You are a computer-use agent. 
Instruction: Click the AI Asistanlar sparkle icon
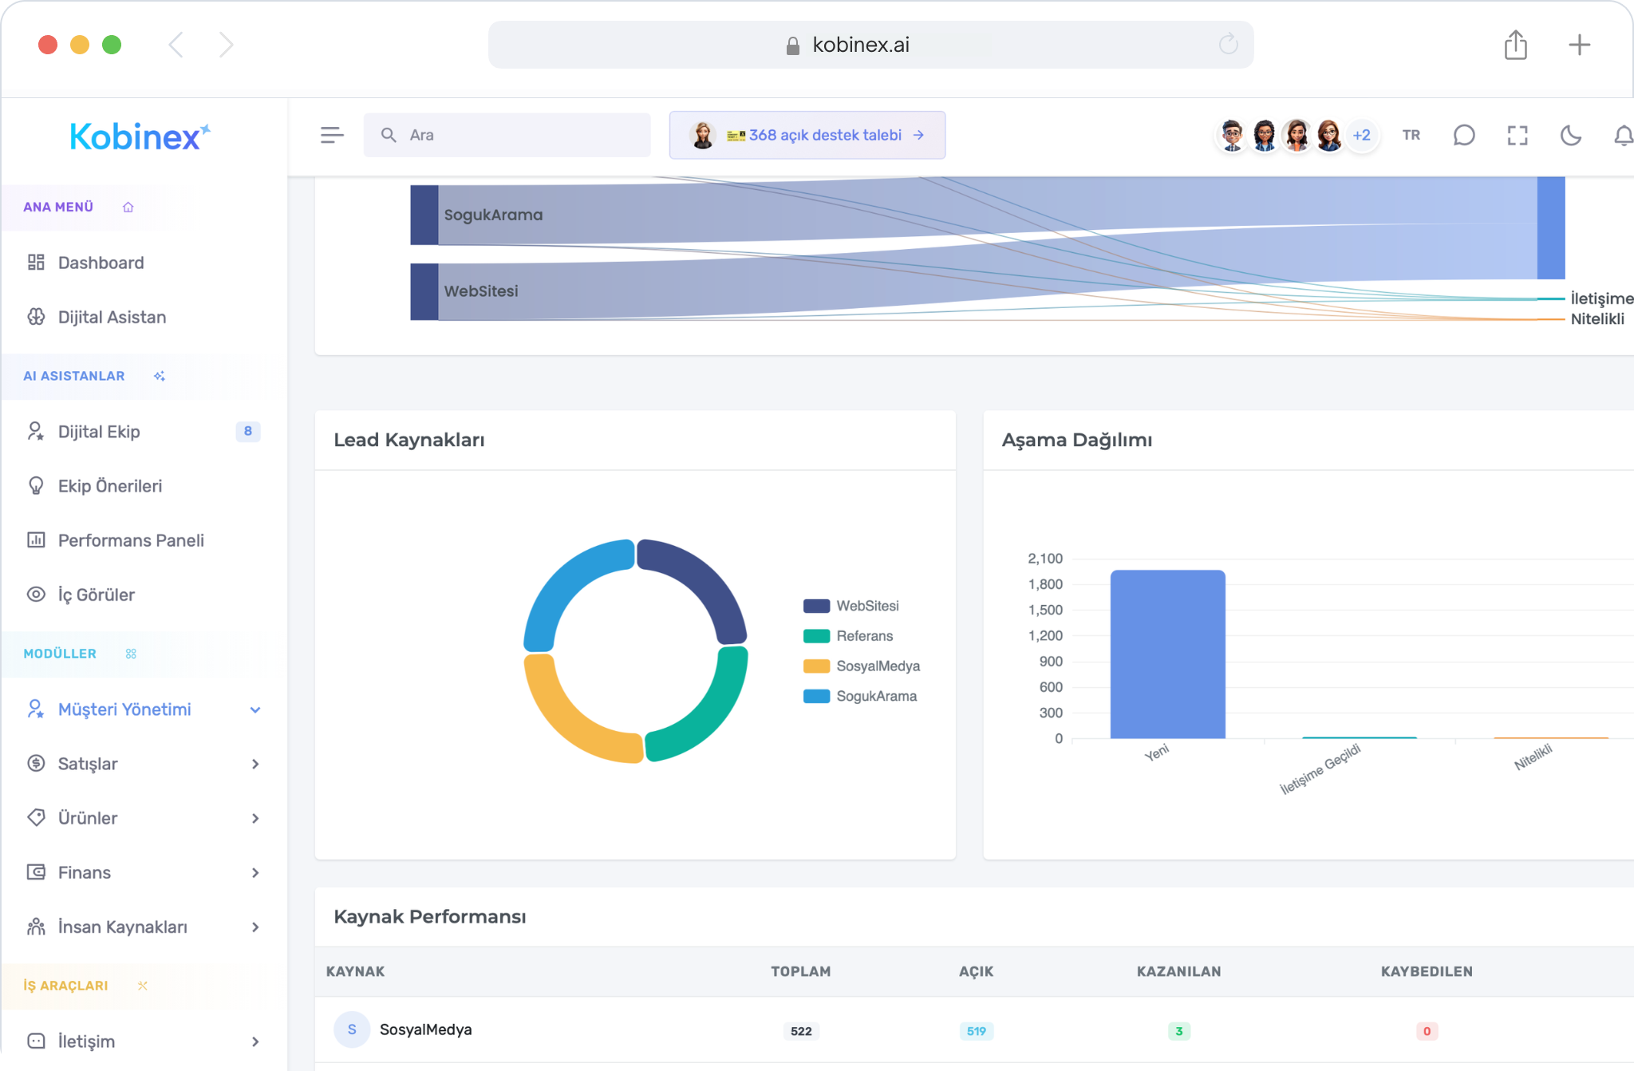pos(160,376)
